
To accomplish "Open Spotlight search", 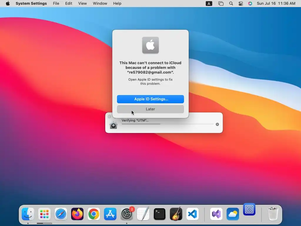I will [231, 4].
